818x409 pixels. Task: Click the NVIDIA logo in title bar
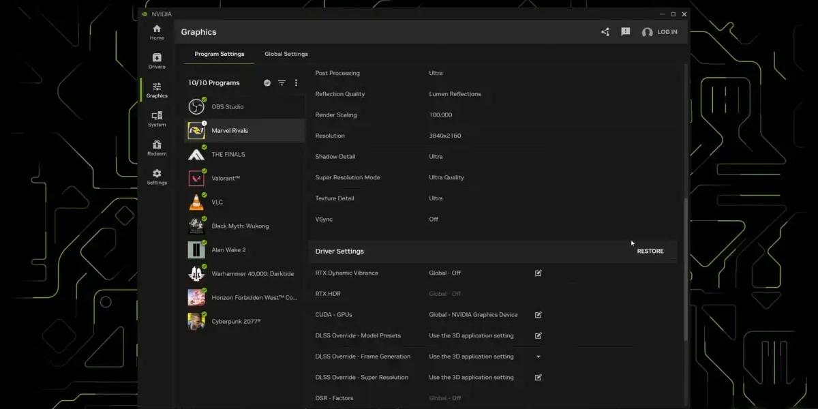[144, 14]
